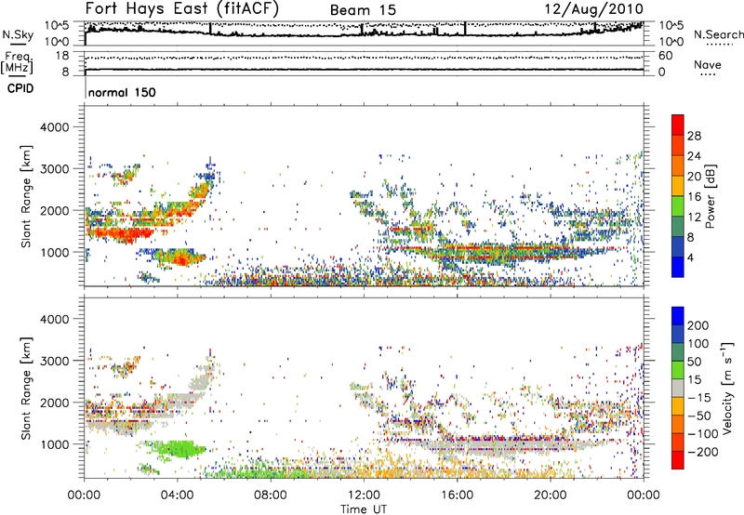Click the '28' value on the power color bar
Image resolution: width=744 pixels, height=515 pixels.
(x=694, y=136)
